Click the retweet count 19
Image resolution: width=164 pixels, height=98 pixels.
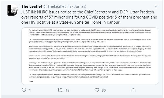(x=68, y=90)
